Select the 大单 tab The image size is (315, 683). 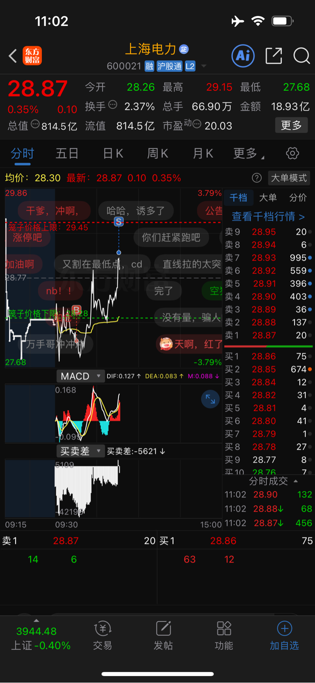268,198
